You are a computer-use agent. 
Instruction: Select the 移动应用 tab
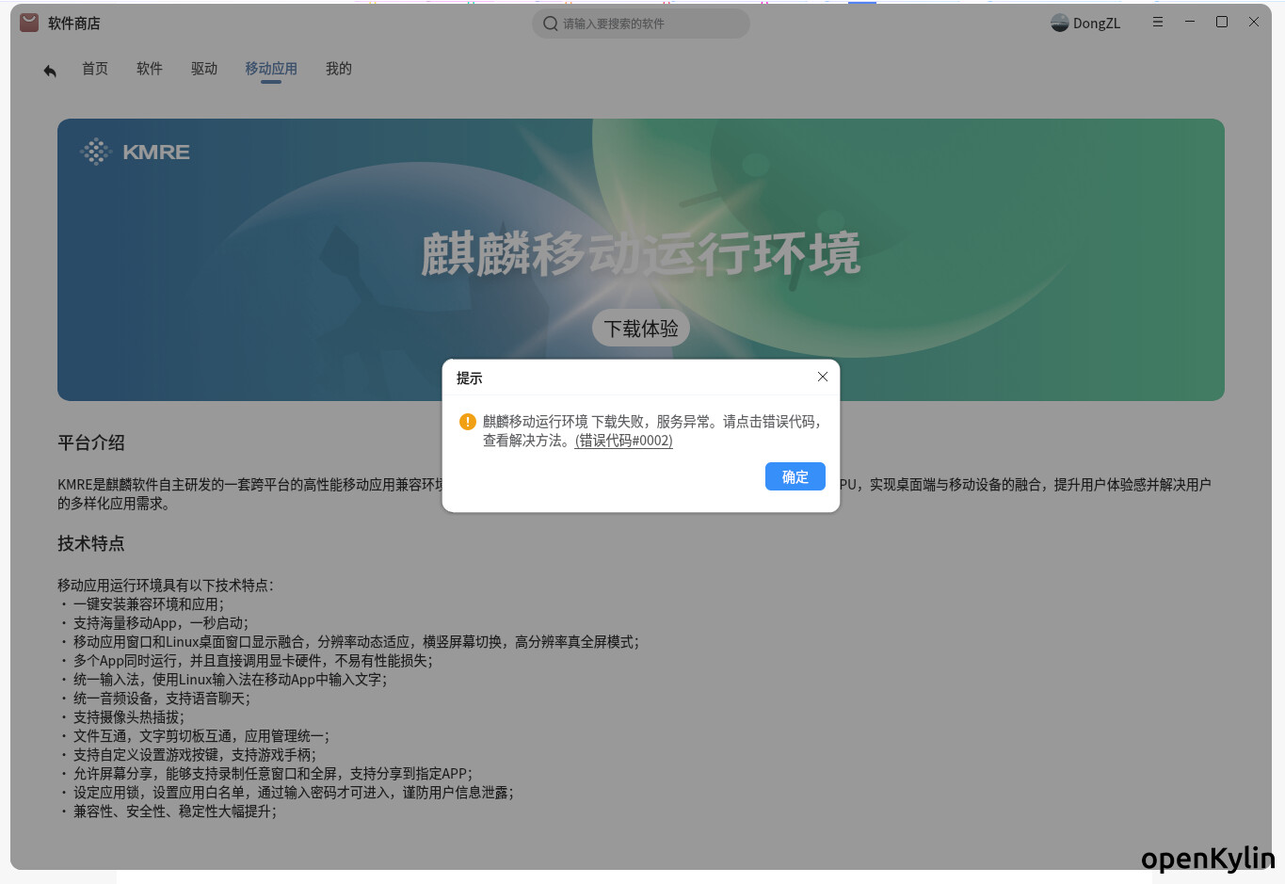coord(271,69)
